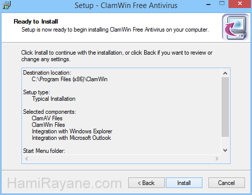
Task: Select the 'Selected components:' line
Action: coord(50,112)
